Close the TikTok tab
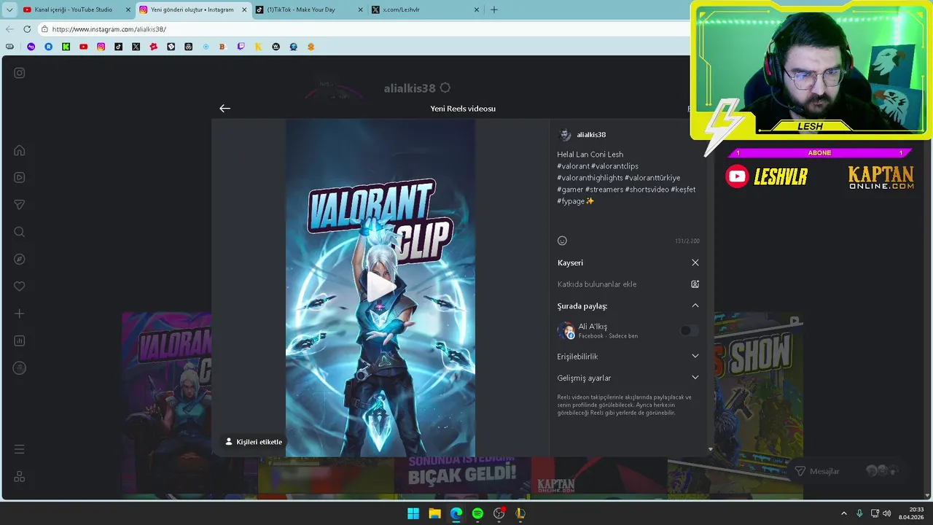Image resolution: width=933 pixels, height=525 pixels. [x=361, y=9]
